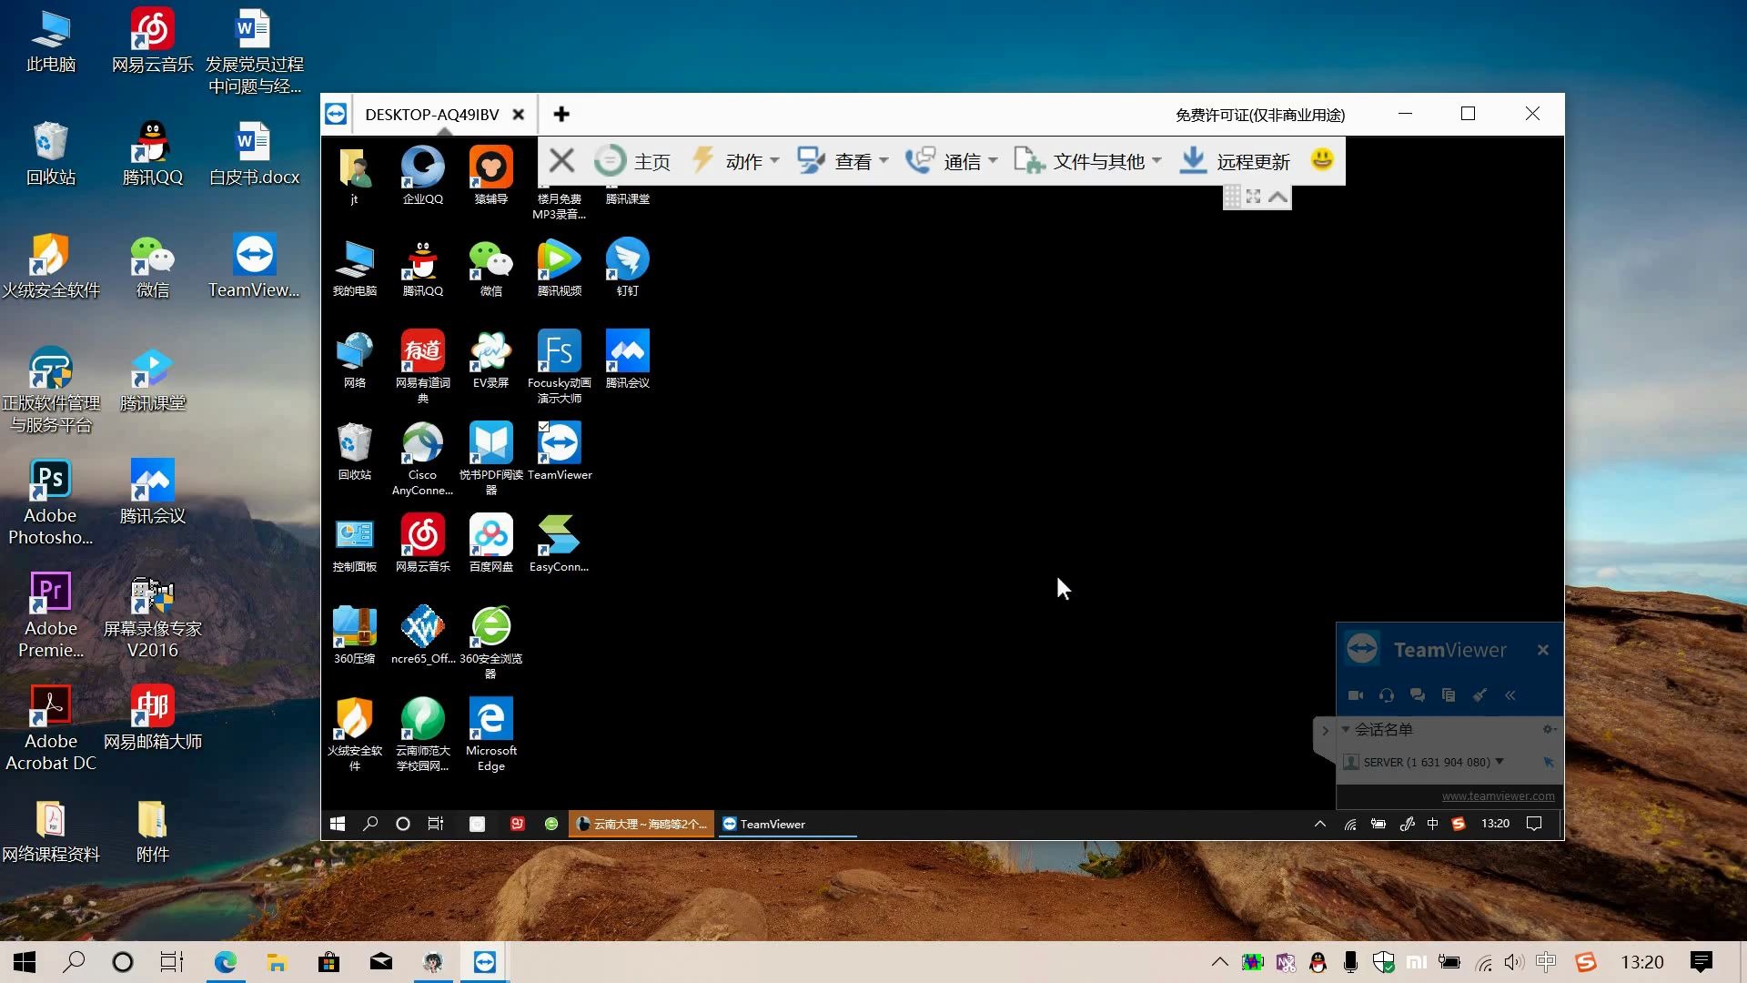
Task: Open a new tab with plus button
Action: click(x=561, y=115)
